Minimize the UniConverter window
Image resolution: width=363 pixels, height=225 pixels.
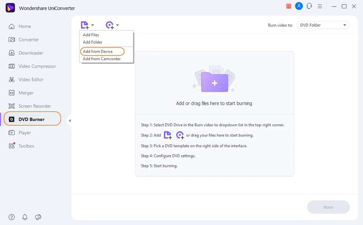334,6
